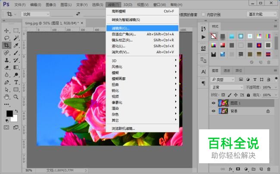
Task: Click the fx layer style icon
Action: pos(230,169)
